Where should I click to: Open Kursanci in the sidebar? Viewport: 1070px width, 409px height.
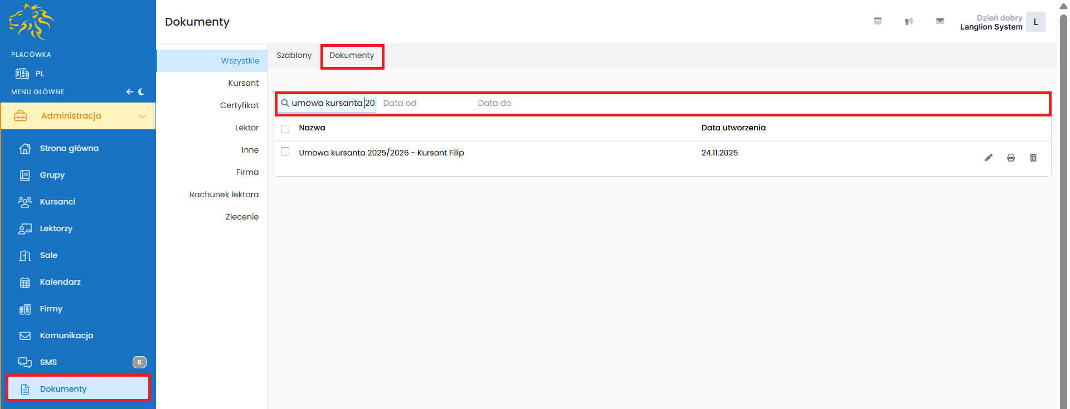click(57, 202)
